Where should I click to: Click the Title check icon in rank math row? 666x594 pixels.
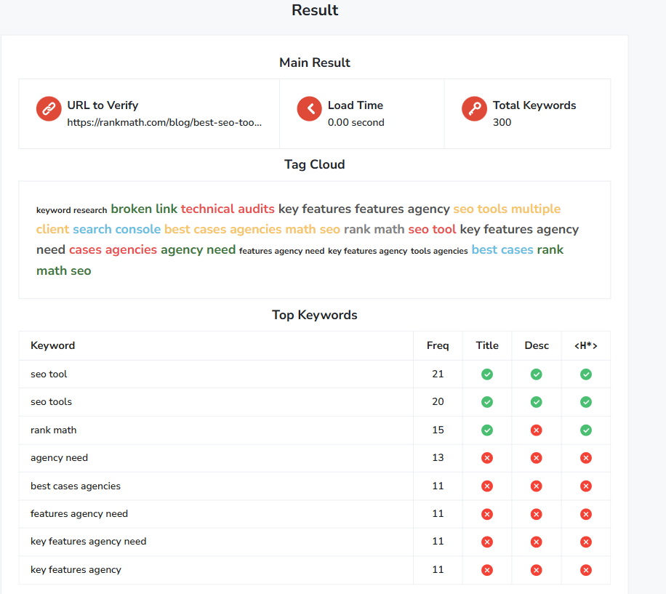(487, 430)
